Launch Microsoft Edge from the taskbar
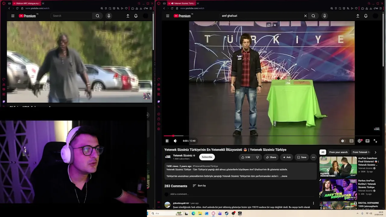 (x=193, y=213)
